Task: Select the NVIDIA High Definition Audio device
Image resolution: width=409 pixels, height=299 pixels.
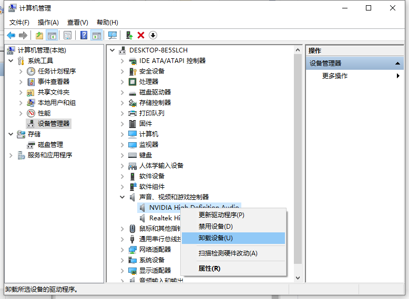Action: pos(189,207)
